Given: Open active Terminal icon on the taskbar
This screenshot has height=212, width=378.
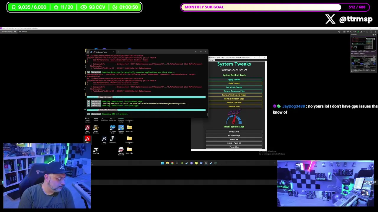Looking at the screenshot, I should click(x=206, y=163).
